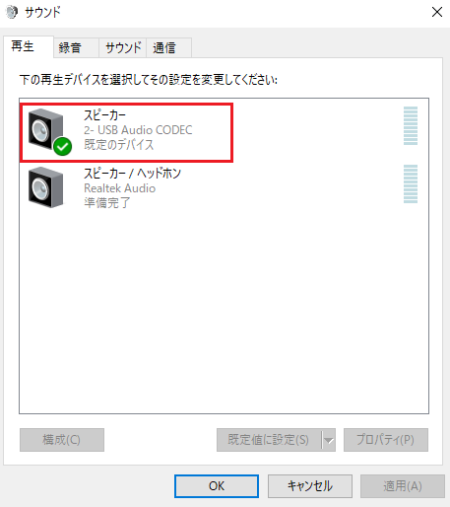Open the dropdown arrow beside 既定値に設定(S)
The height and width of the screenshot is (507, 450).
point(329,440)
